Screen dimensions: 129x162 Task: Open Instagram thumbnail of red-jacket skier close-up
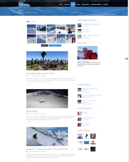coord(71,29)
